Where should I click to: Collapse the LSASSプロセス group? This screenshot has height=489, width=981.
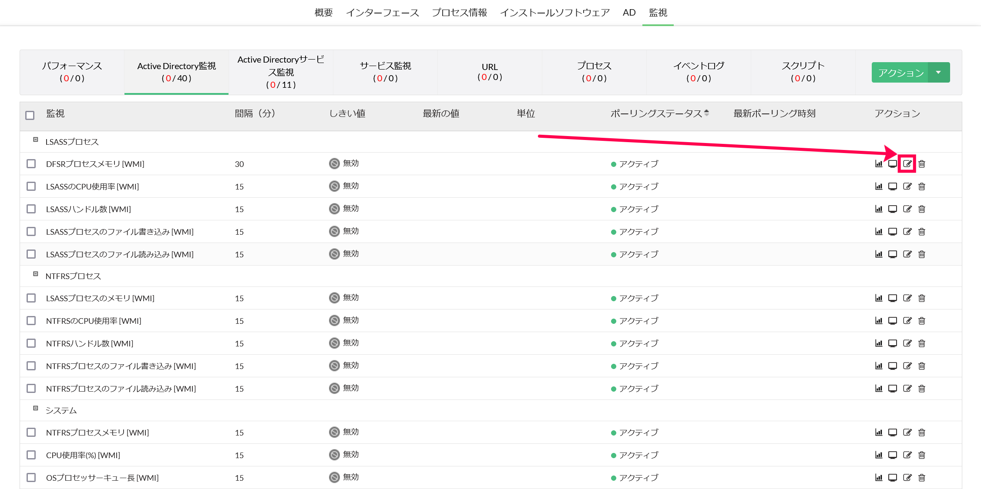[x=36, y=140]
